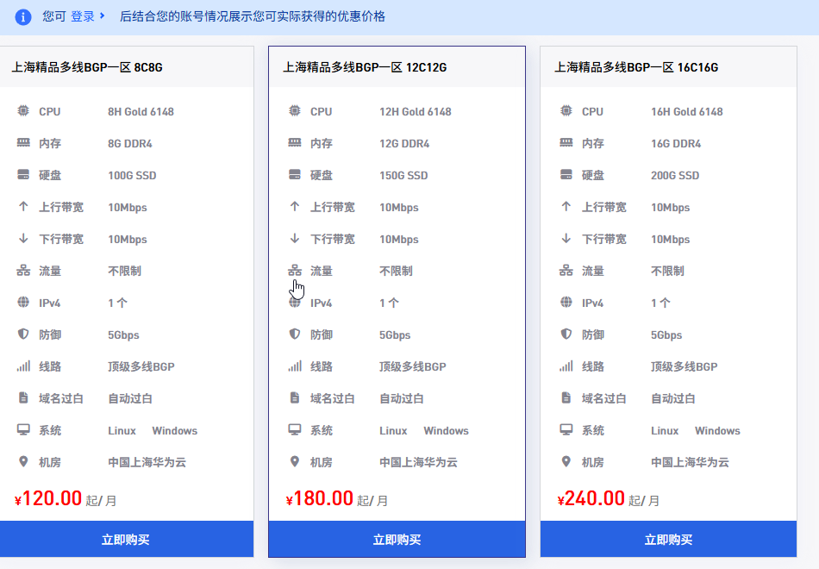This screenshot has height=569, width=819.
Task: Click the signal bars line icon in 12C12G card
Action: point(295,366)
